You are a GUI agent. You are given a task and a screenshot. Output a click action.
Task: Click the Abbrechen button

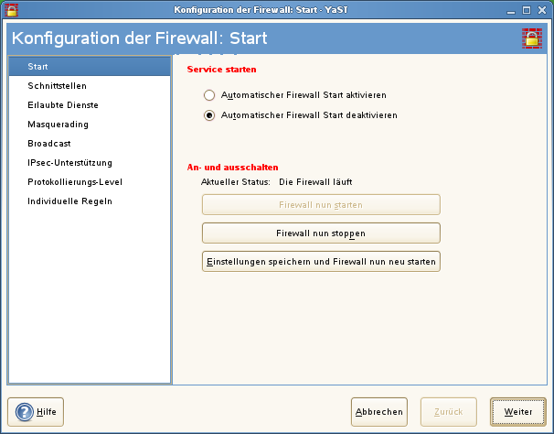pyautogui.click(x=378, y=412)
